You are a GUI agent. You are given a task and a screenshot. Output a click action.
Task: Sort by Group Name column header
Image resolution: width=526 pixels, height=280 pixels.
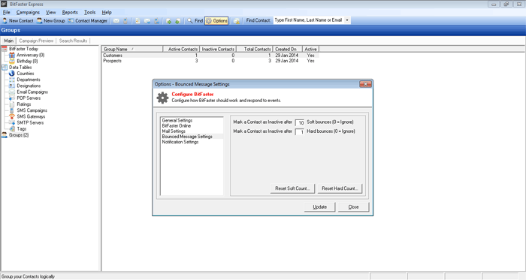(132, 49)
